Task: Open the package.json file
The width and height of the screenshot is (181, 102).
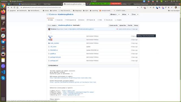Action: pos(54,61)
